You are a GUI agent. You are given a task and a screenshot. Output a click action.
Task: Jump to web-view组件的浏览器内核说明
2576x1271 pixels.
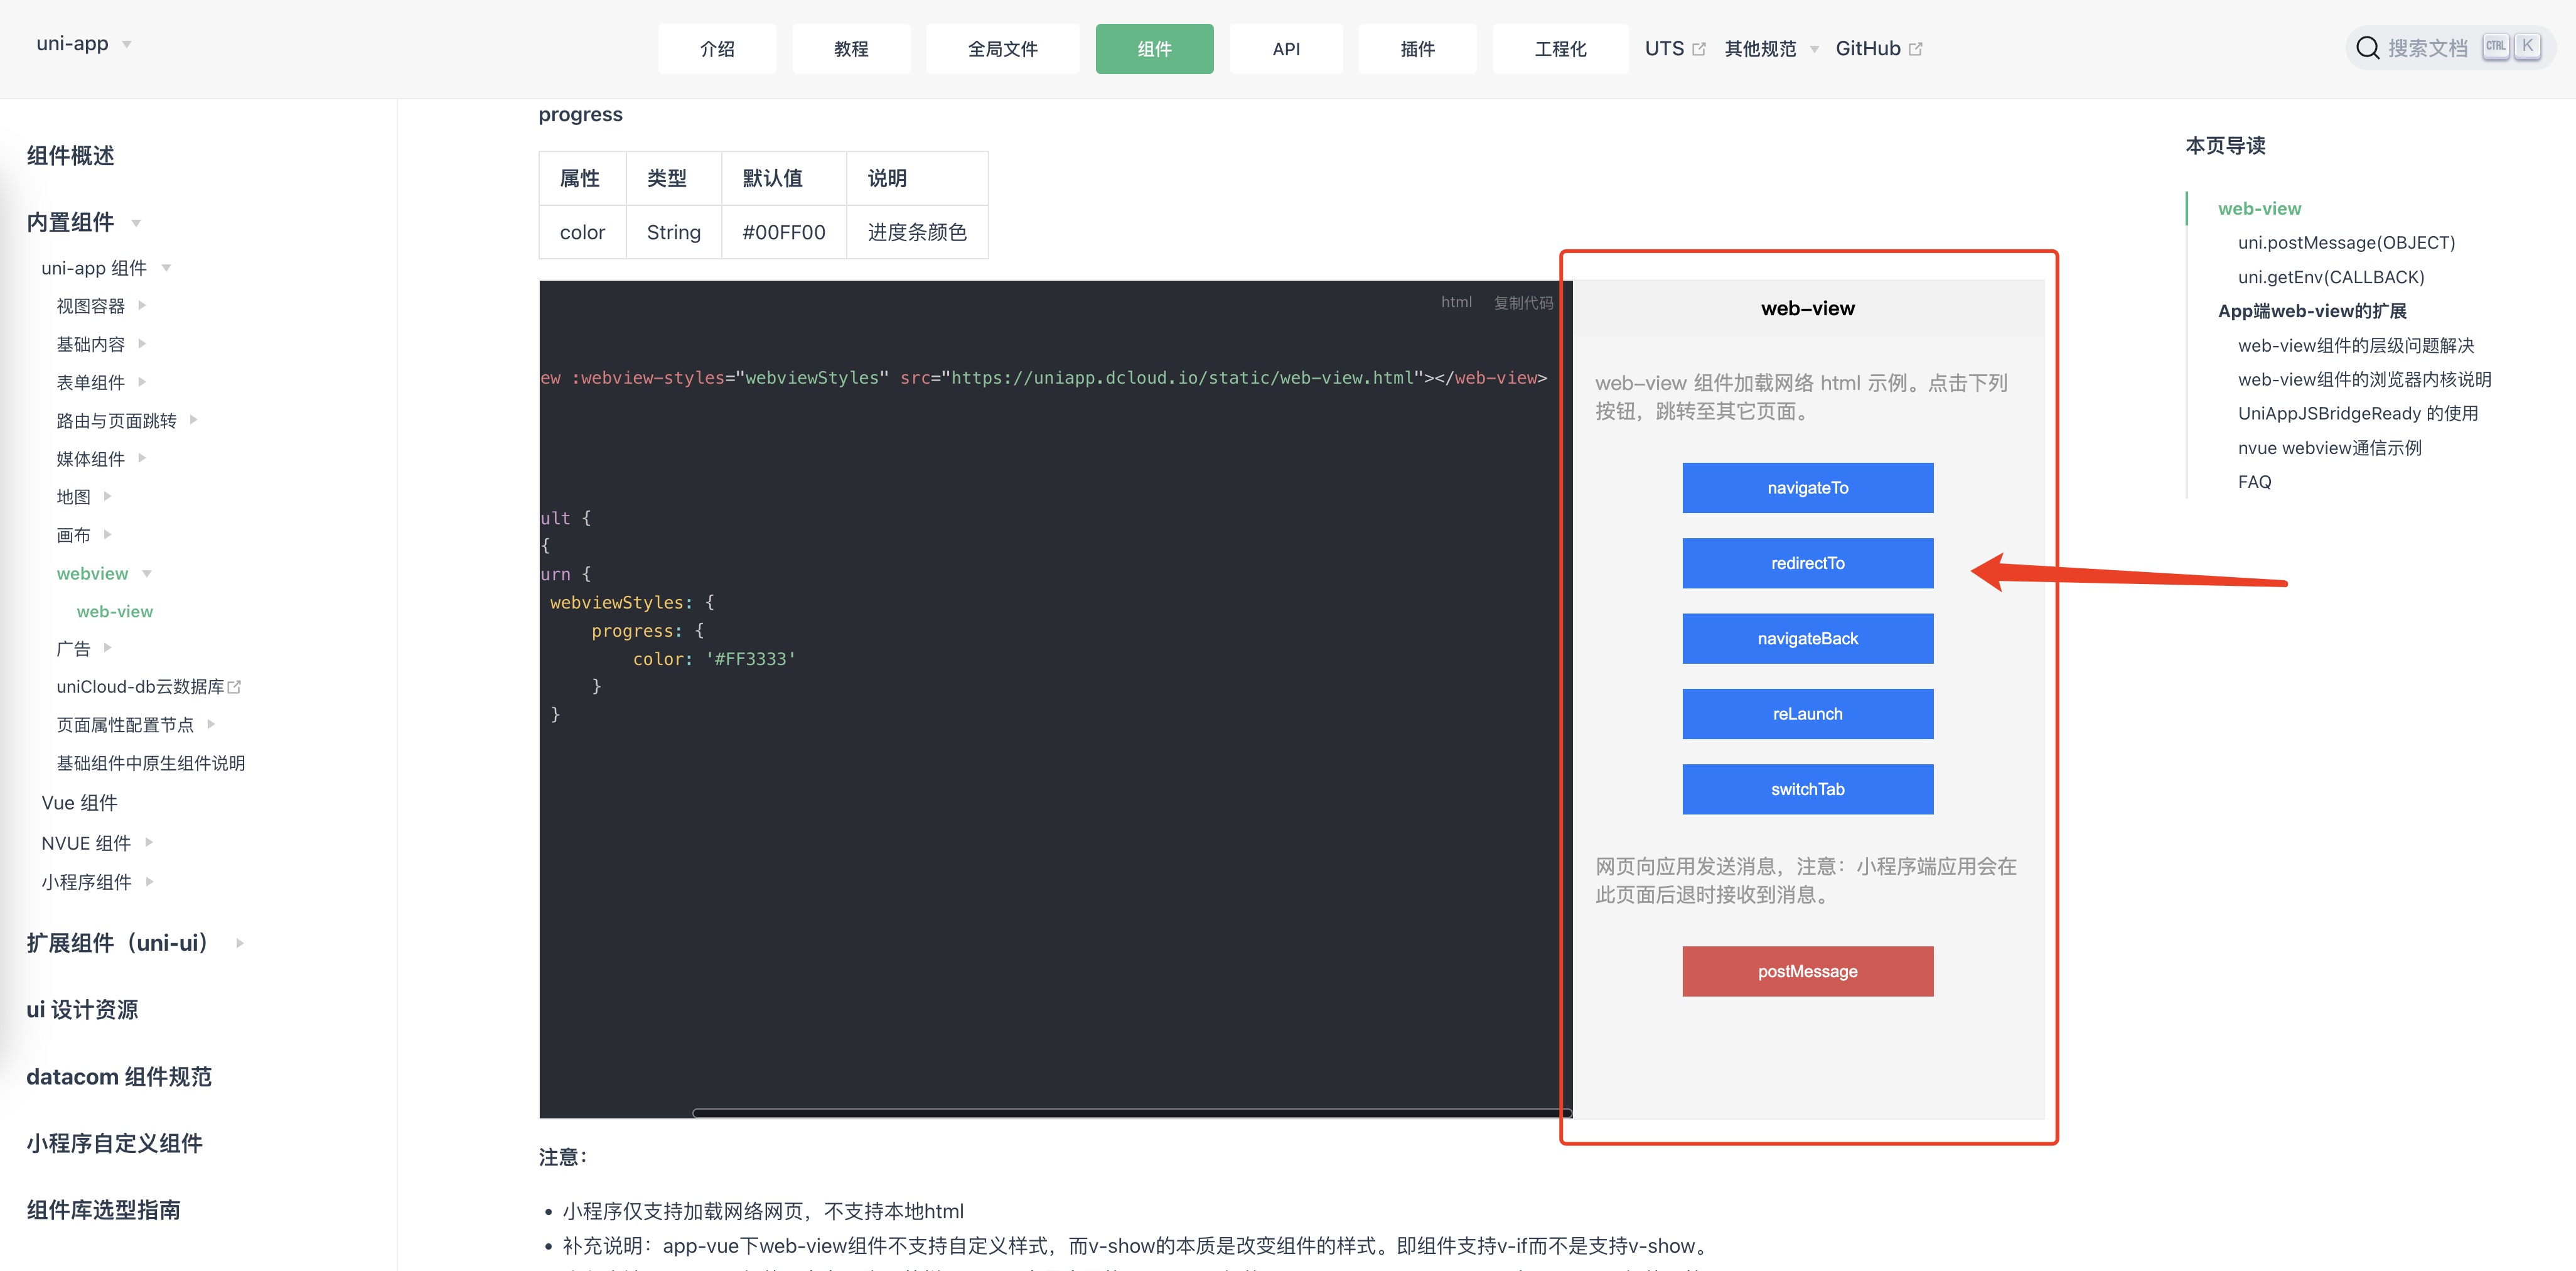point(2364,379)
